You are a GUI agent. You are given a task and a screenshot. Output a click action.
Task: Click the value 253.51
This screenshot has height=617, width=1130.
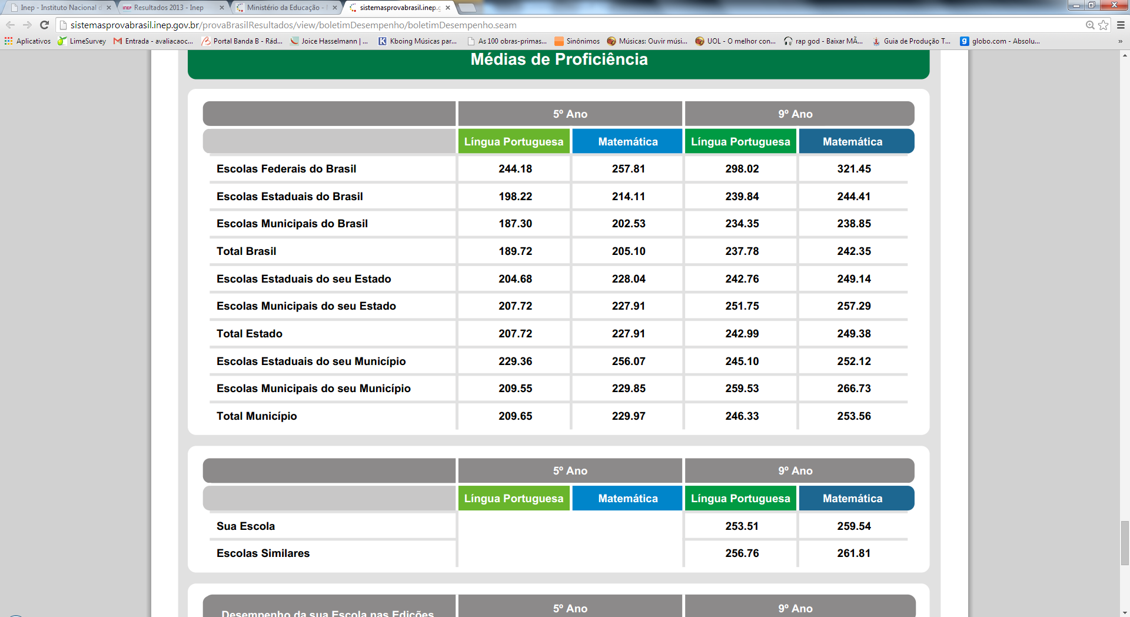[x=742, y=526]
